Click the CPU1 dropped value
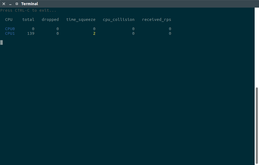The image size is (259, 165). 58,33
